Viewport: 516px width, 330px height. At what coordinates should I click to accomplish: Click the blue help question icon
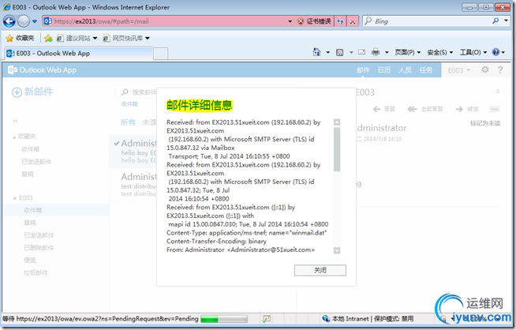[495, 52]
